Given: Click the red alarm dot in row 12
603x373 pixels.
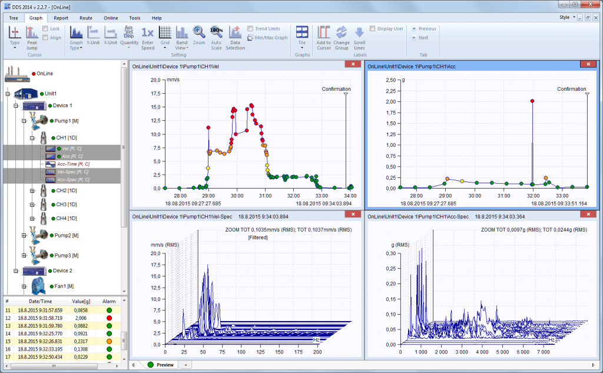Looking at the screenshot, I should tap(109, 318).
